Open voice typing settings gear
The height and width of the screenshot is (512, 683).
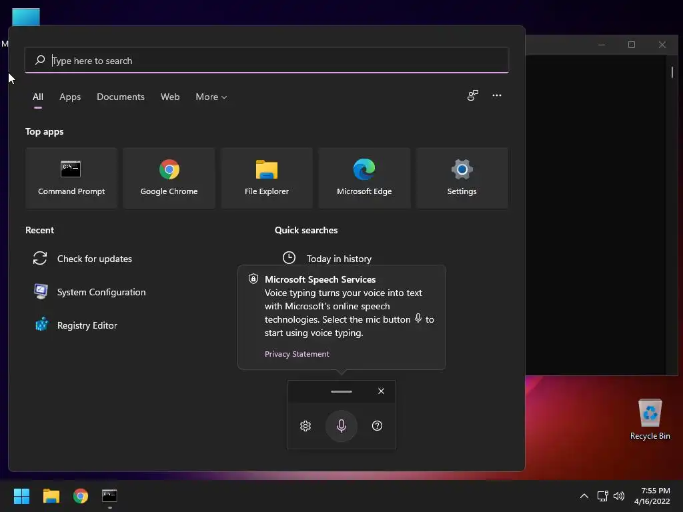click(x=305, y=426)
